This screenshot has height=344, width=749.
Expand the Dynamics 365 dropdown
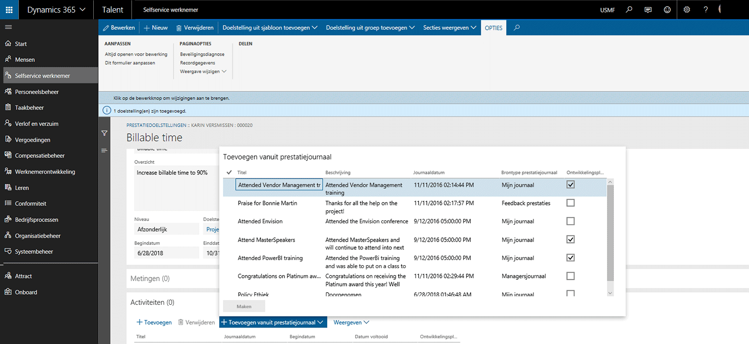pos(56,10)
